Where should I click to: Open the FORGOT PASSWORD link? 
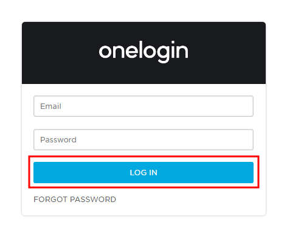[75, 200]
